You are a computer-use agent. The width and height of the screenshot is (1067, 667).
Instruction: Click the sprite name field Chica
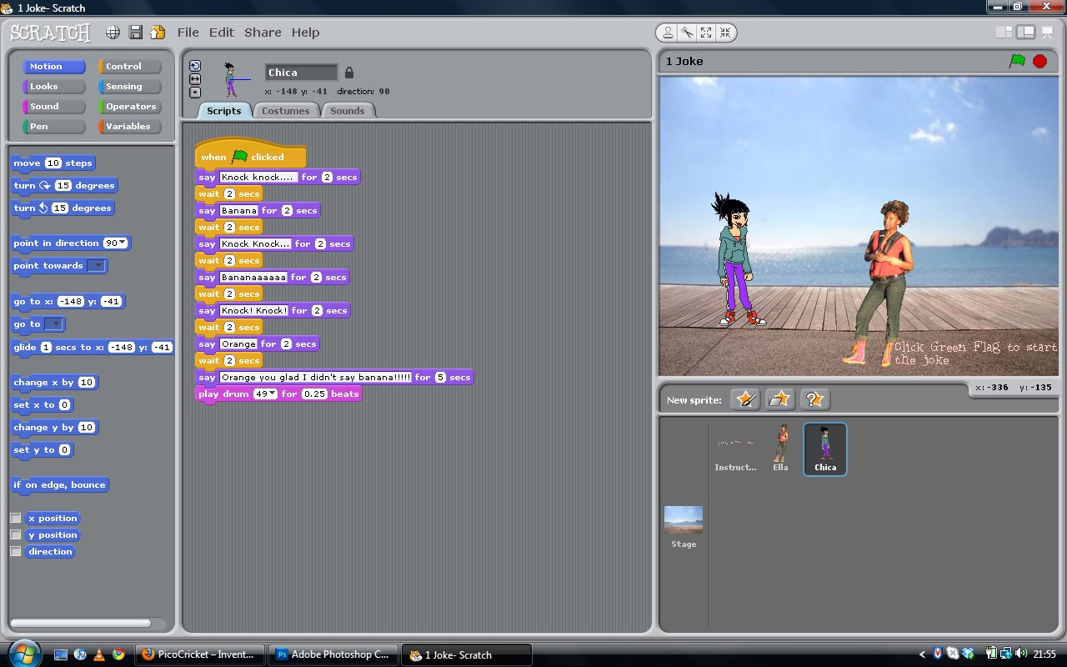click(301, 73)
